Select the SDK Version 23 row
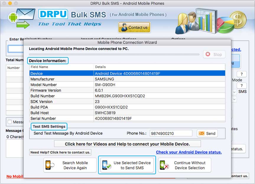 (x=127, y=101)
